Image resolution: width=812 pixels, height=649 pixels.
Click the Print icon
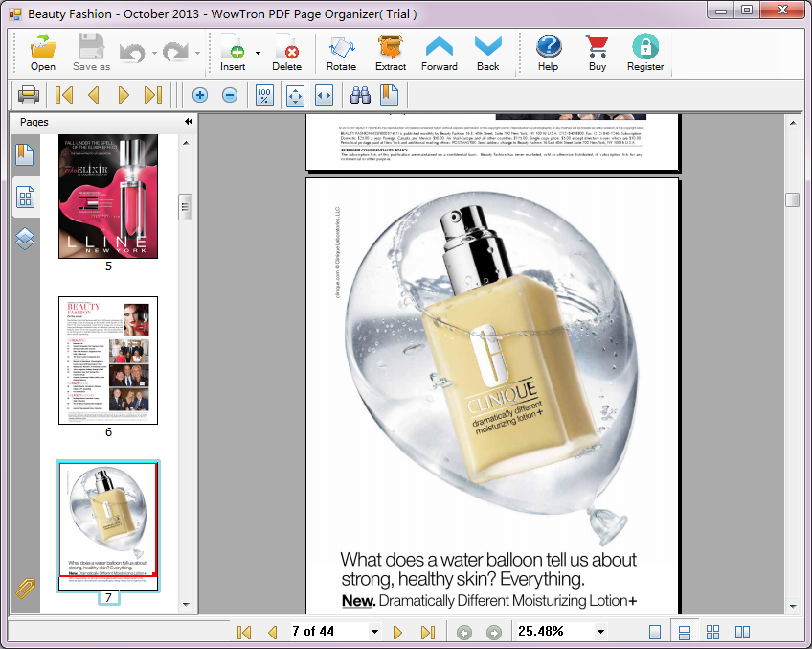[x=28, y=95]
